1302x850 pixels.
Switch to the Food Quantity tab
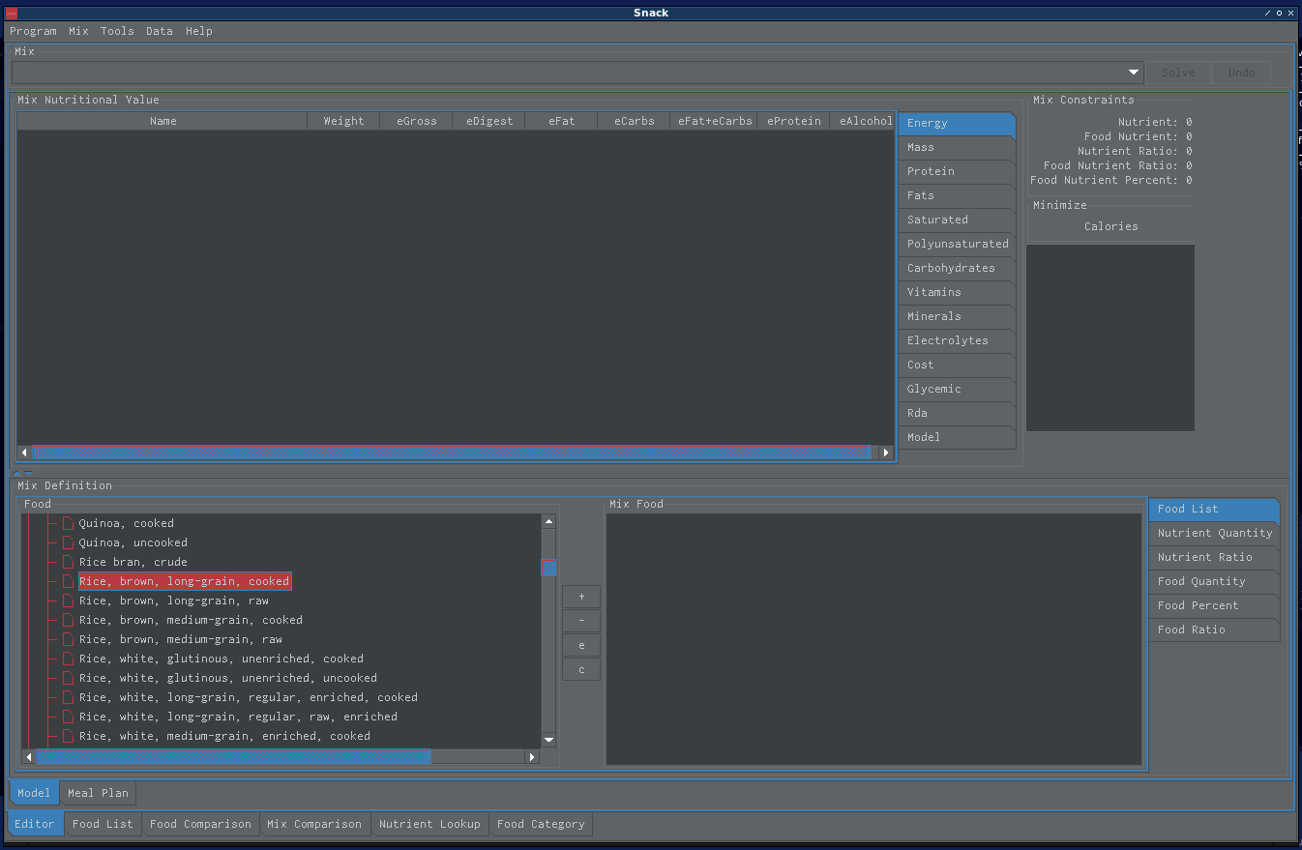(x=1214, y=581)
